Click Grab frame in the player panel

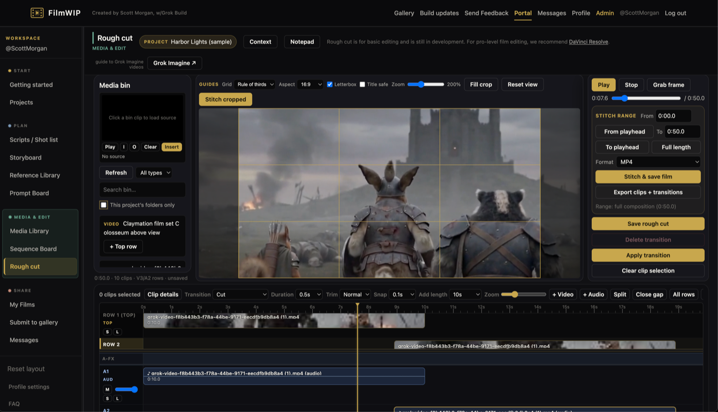669,85
